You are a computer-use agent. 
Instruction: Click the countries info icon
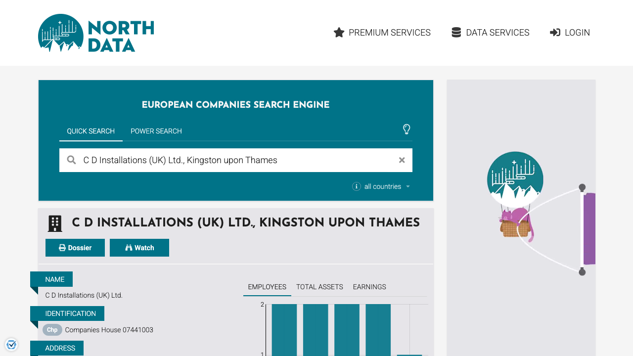point(356,186)
